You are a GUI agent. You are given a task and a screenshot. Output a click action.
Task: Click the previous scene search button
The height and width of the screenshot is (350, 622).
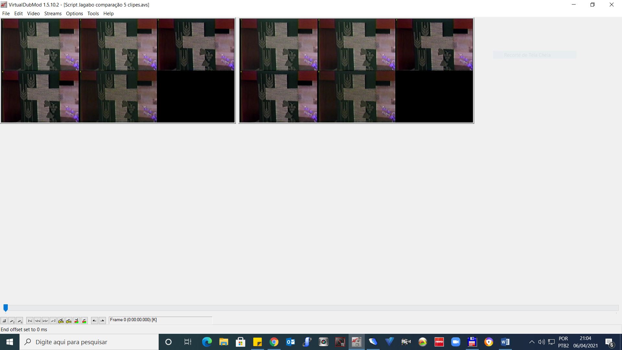[76, 321]
